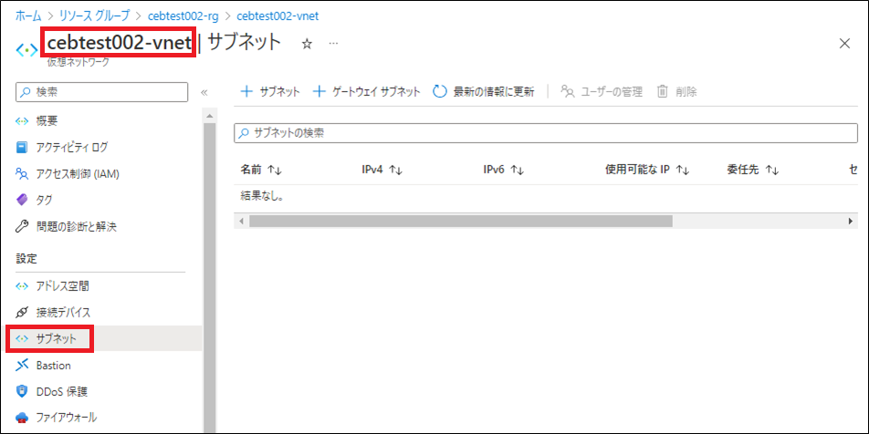Click the 設定 section heading
This screenshot has width=869, height=434.
tap(26, 258)
